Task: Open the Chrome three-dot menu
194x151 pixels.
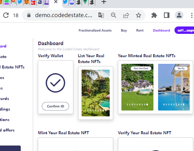Action: [192, 15]
